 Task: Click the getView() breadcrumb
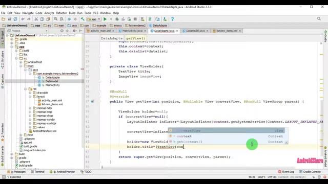pyautogui.click(x=135, y=38)
